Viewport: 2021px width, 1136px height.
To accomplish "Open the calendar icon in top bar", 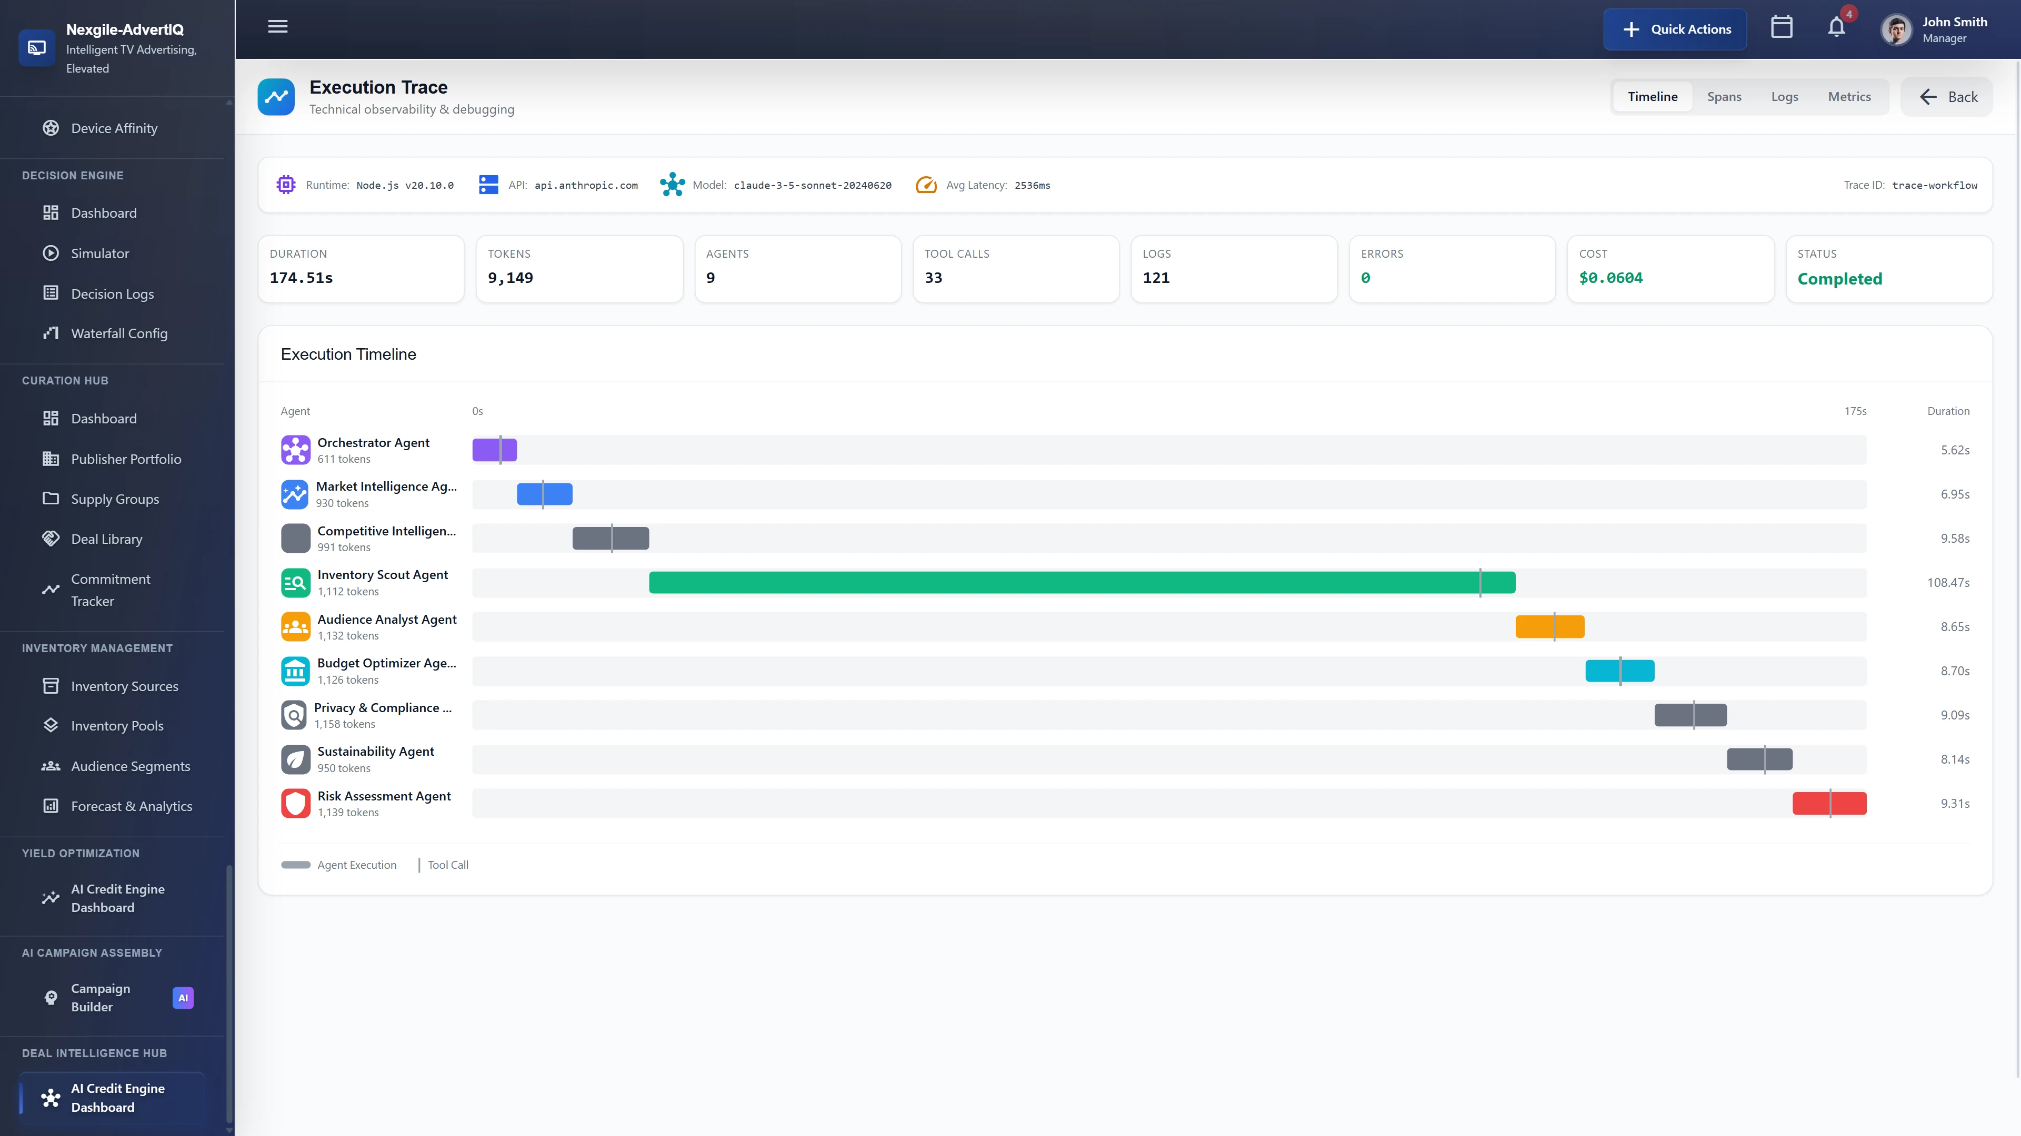I will click(x=1782, y=26).
